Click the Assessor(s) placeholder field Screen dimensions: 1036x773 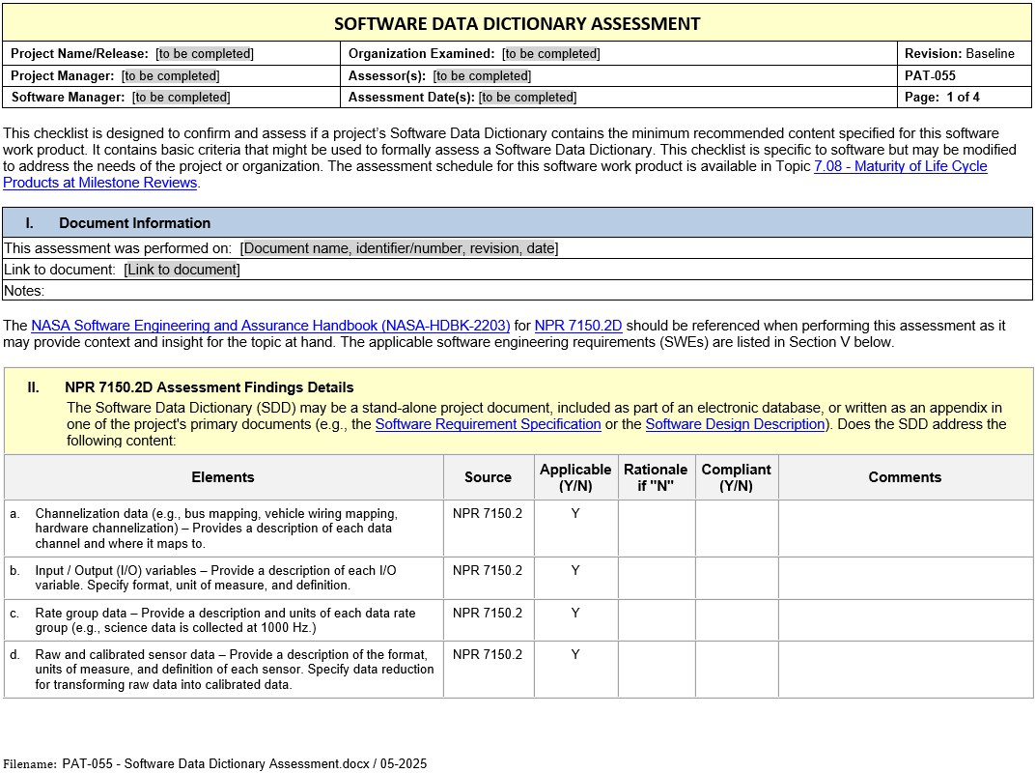482,75
